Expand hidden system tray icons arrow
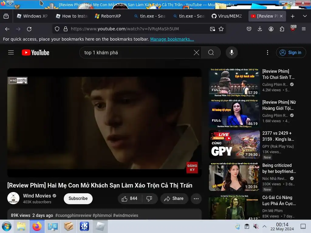Viewport: 311px width, 233px height. (x=265, y=226)
